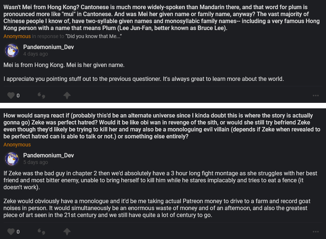Open comments on the Mei from Hong Kong answer
The image size is (326, 239).
coord(41,96)
